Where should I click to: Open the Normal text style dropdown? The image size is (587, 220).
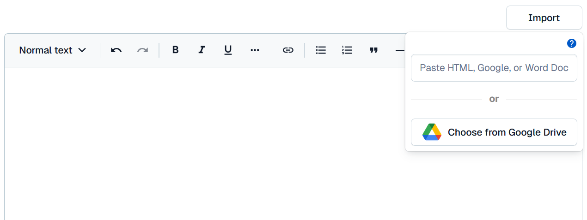[x=53, y=50]
